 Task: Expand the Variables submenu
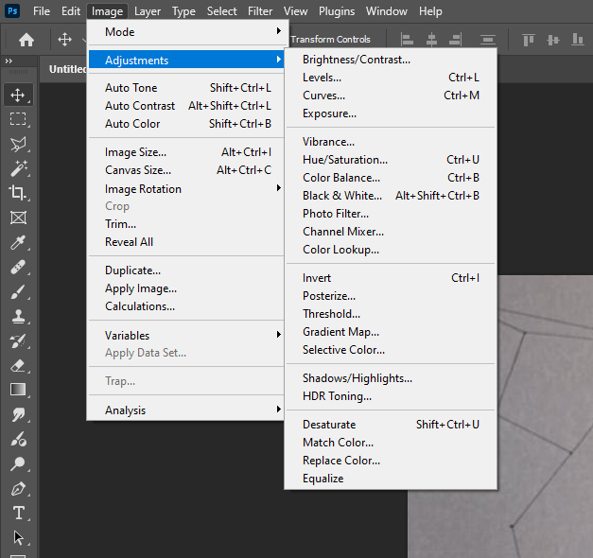pyautogui.click(x=187, y=335)
